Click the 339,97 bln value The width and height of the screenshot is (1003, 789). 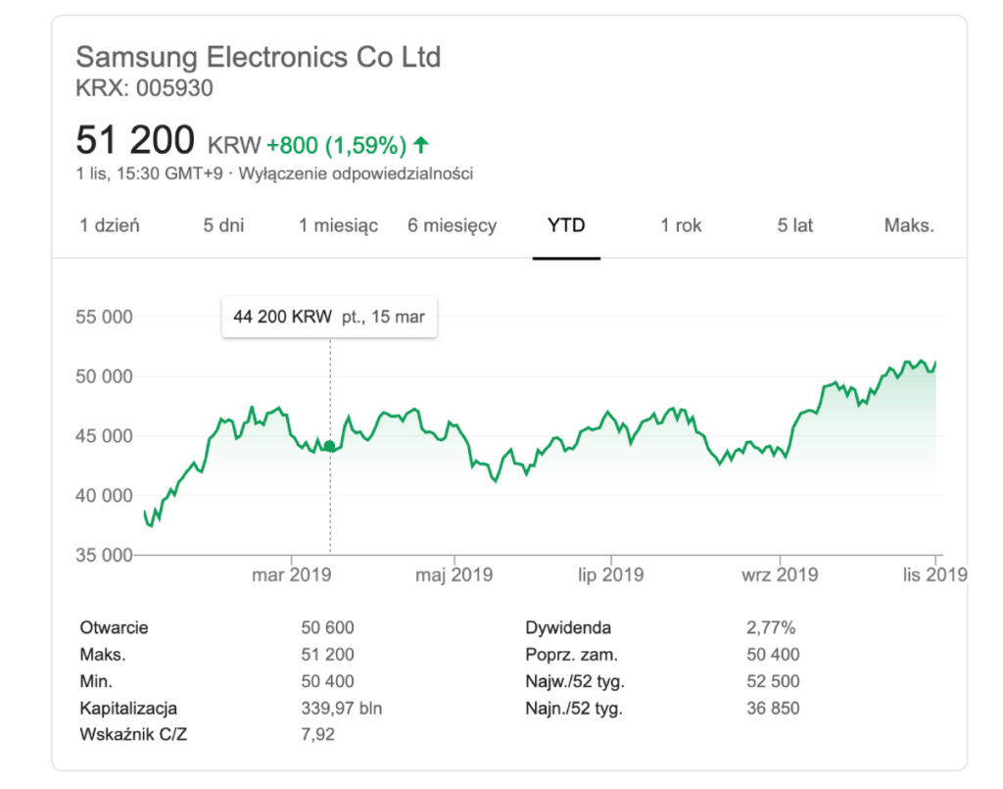coord(342,709)
